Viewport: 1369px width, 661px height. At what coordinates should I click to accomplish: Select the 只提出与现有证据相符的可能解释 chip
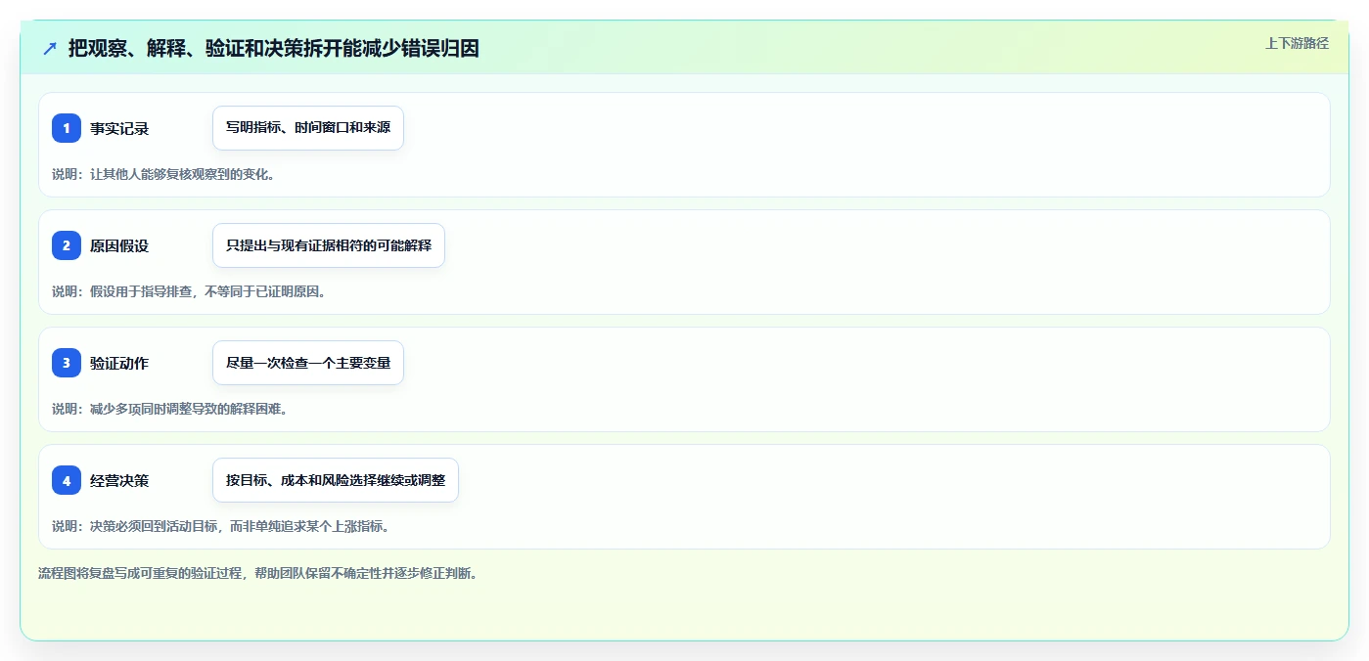pyautogui.click(x=329, y=245)
